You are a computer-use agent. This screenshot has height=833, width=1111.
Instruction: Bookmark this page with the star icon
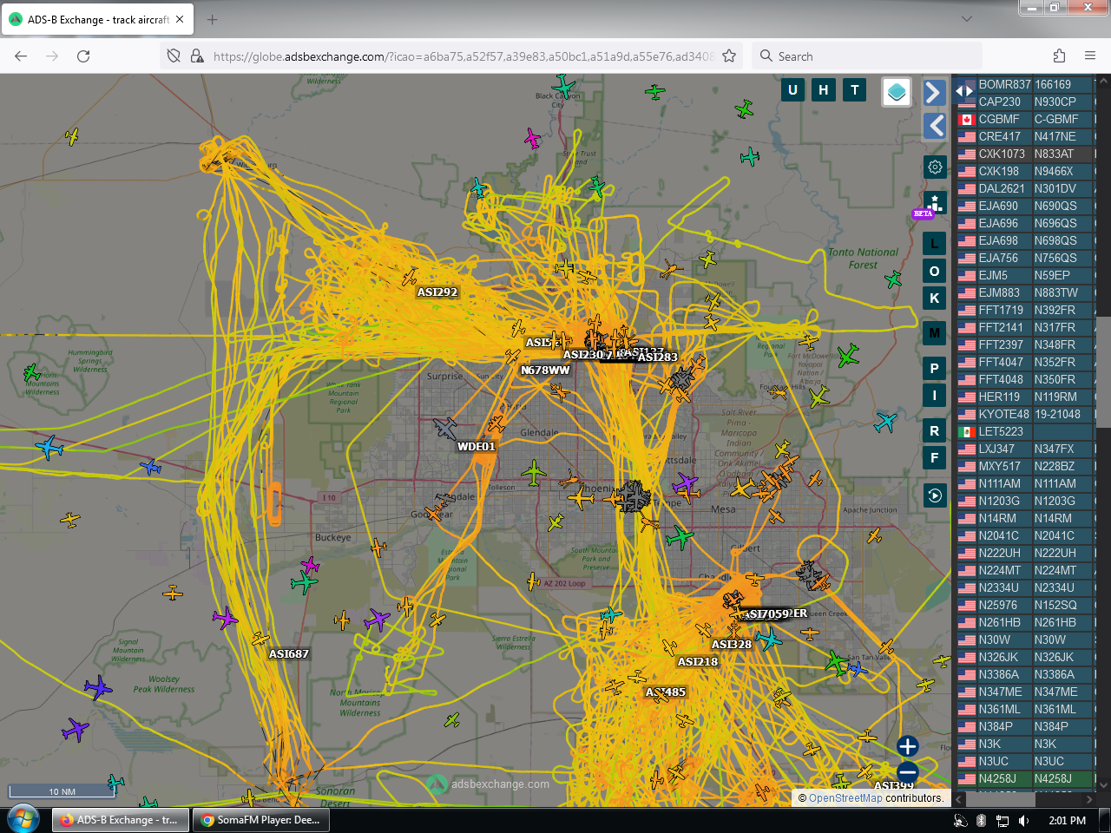click(729, 56)
